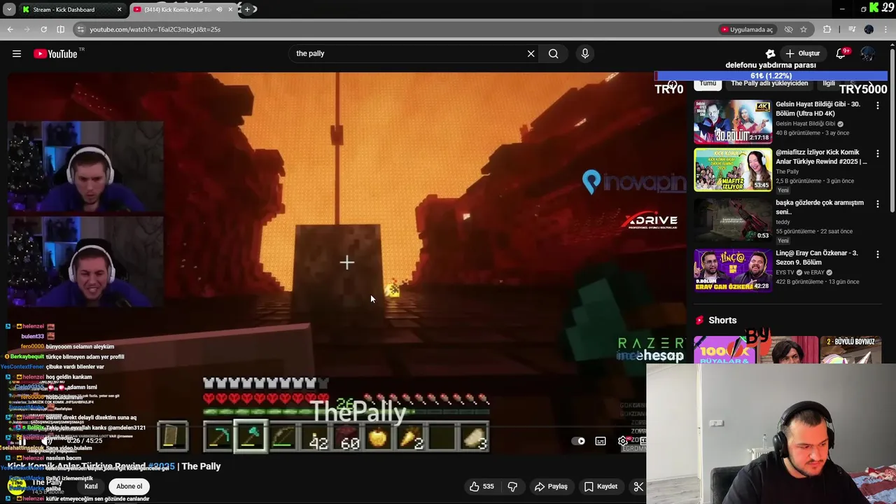Open the tab search dropdown arrow
896x504 pixels.
[9, 10]
